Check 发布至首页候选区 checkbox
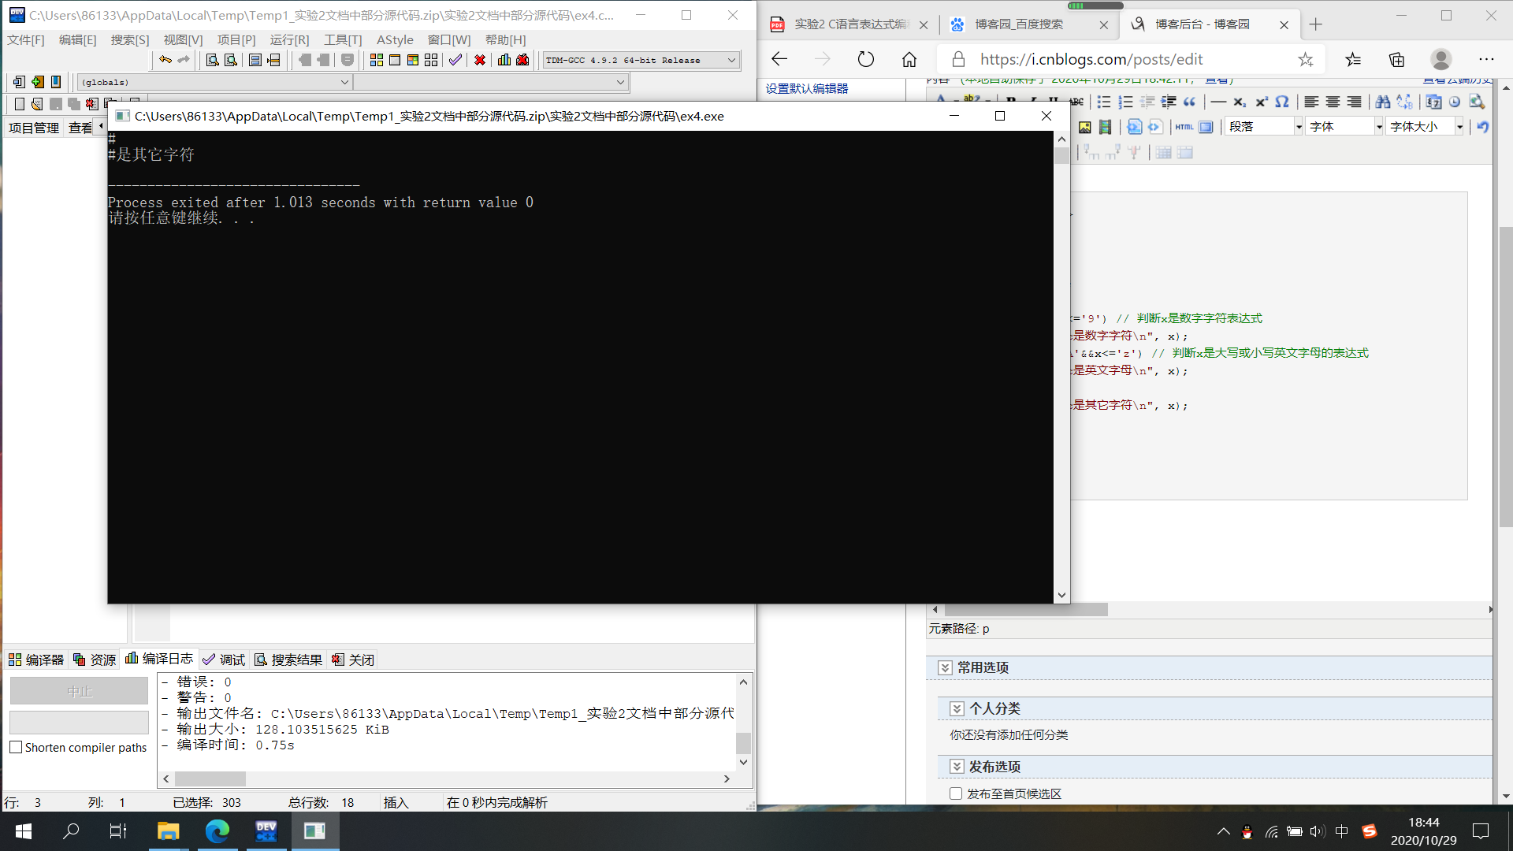This screenshot has height=851, width=1513. click(x=956, y=793)
